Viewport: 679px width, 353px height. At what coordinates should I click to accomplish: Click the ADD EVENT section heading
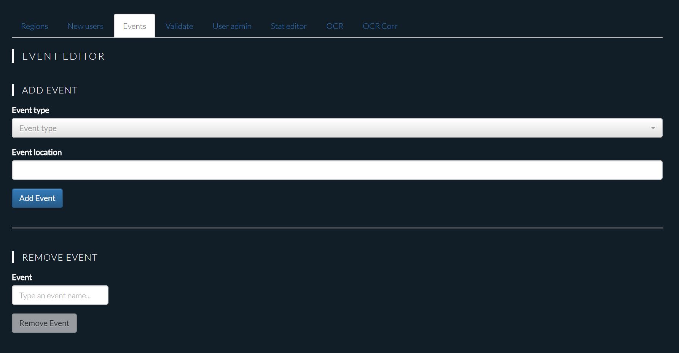[x=50, y=90]
